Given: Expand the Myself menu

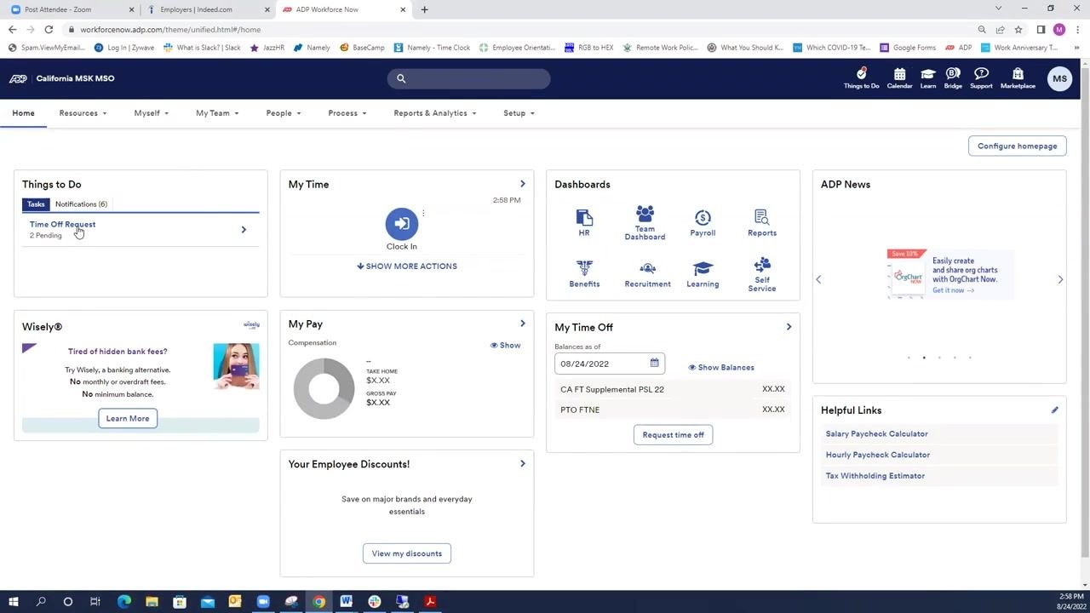Looking at the screenshot, I should [151, 113].
